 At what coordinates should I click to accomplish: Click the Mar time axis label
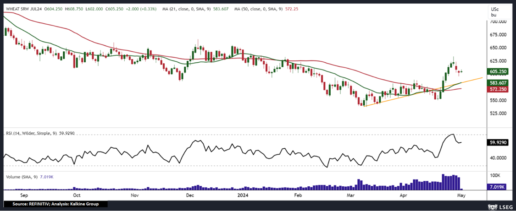352,195
